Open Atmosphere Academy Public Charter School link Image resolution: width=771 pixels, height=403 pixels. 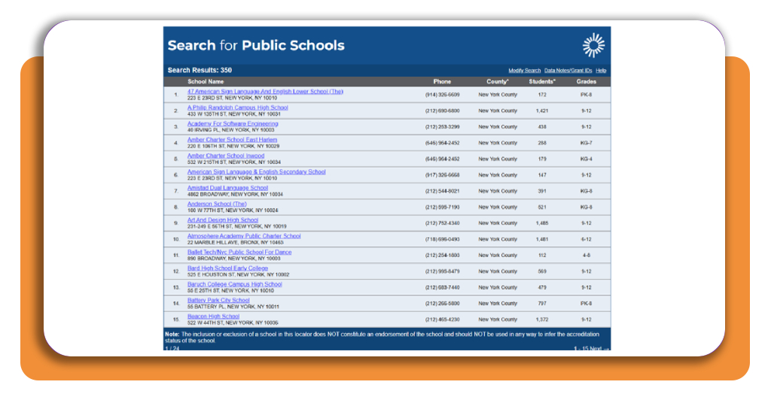click(244, 236)
